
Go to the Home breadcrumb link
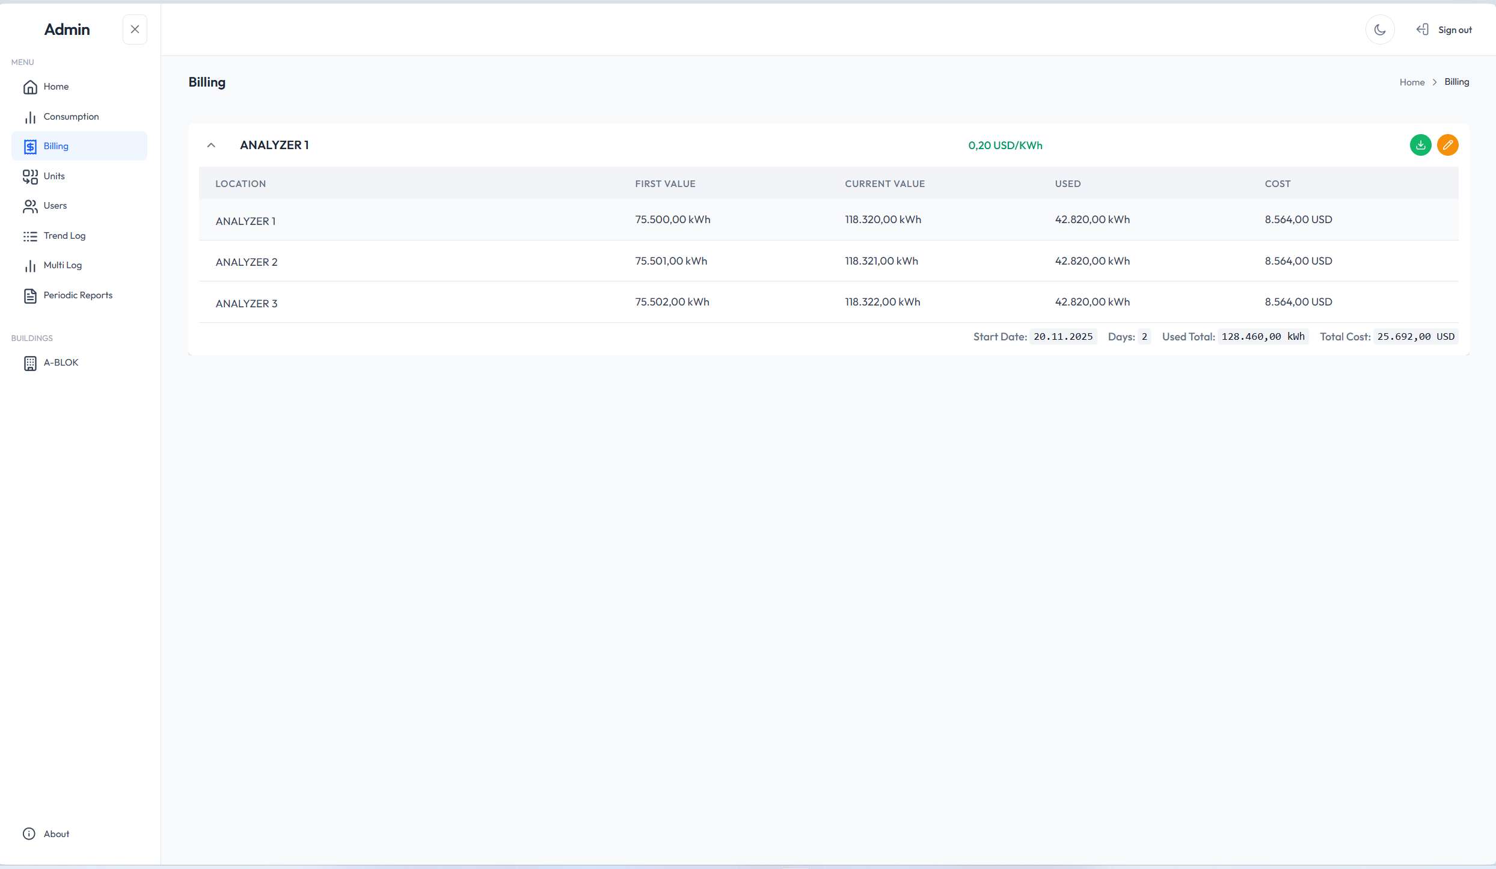click(1411, 82)
